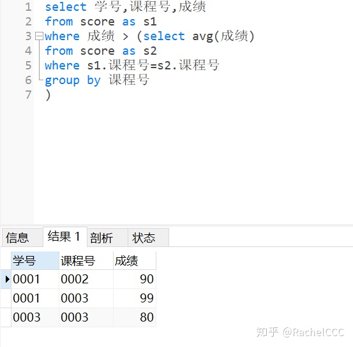Place cursor on 's1.课程号=s2.课程号' condition

(x=153, y=66)
